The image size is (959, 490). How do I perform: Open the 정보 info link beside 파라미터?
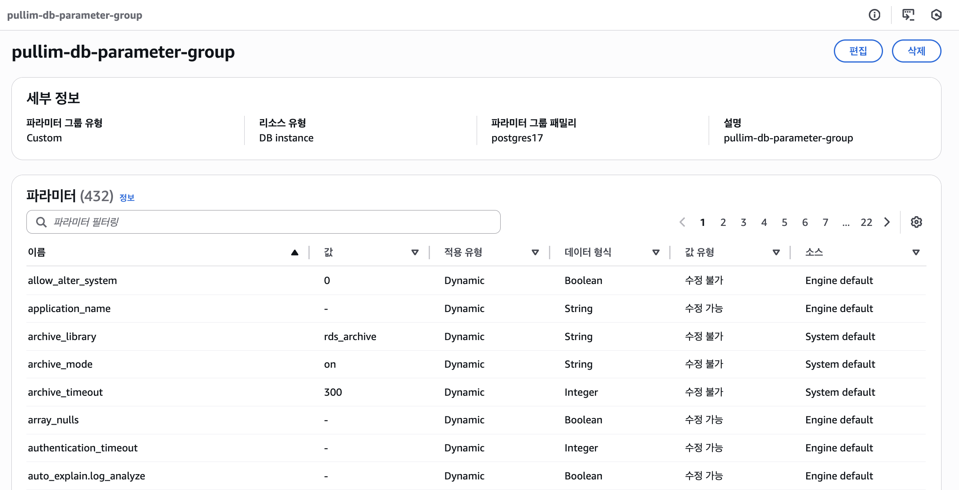pyautogui.click(x=127, y=198)
